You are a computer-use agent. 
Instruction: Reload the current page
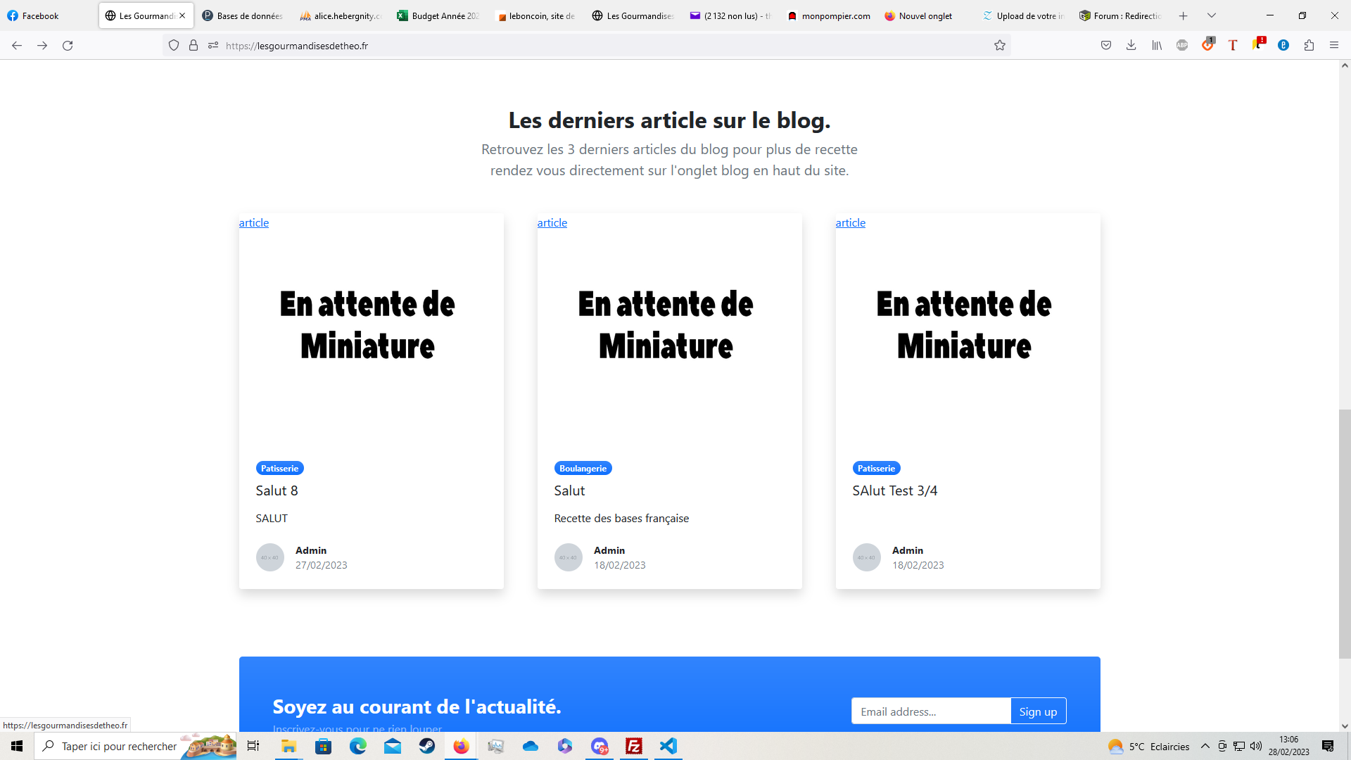68,46
